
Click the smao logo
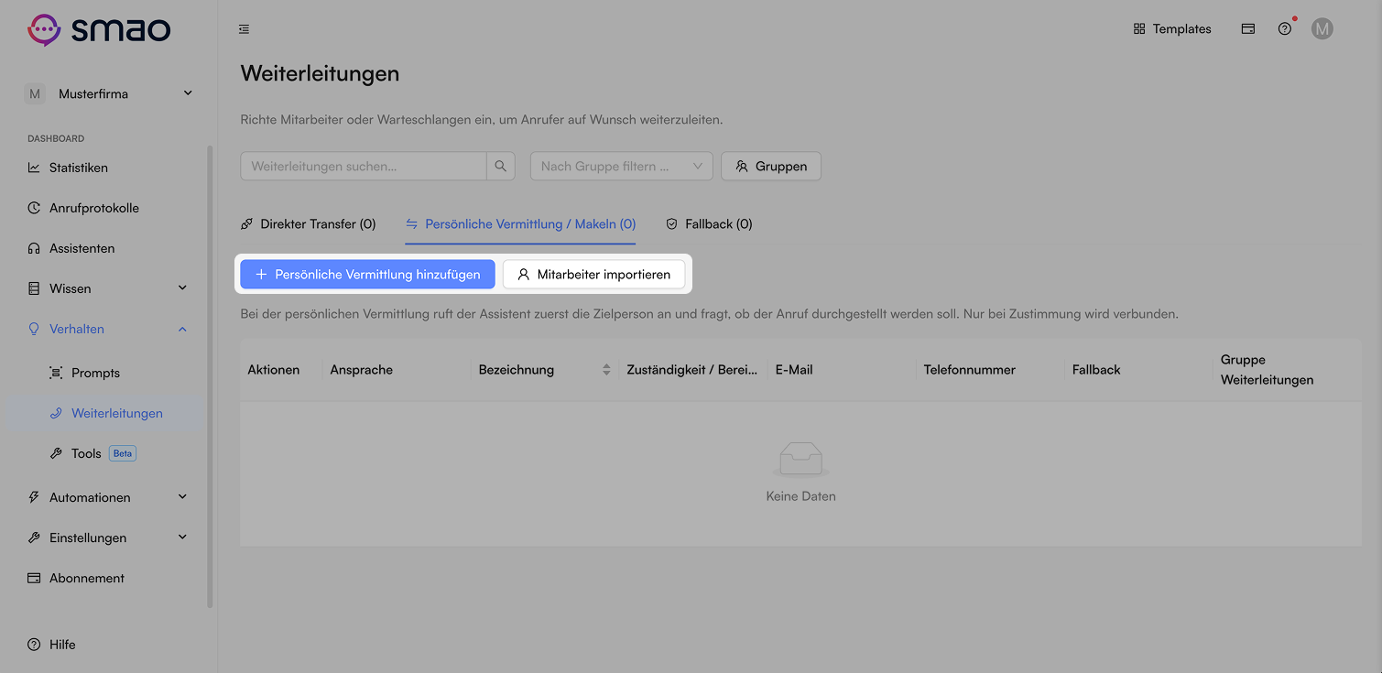(x=99, y=29)
